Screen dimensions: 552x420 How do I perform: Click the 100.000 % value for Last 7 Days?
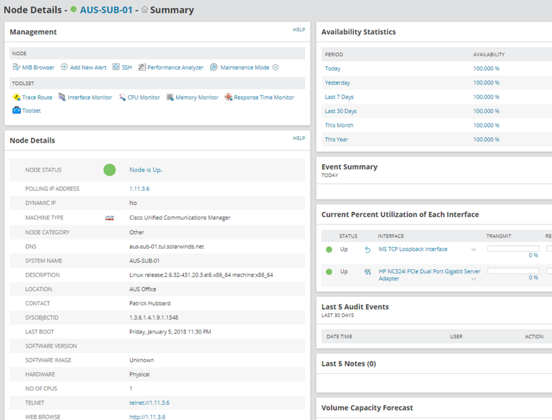486,97
